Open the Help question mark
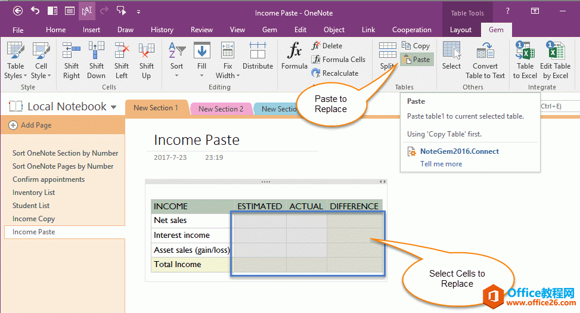The height and width of the screenshot is (313, 580). click(x=507, y=11)
